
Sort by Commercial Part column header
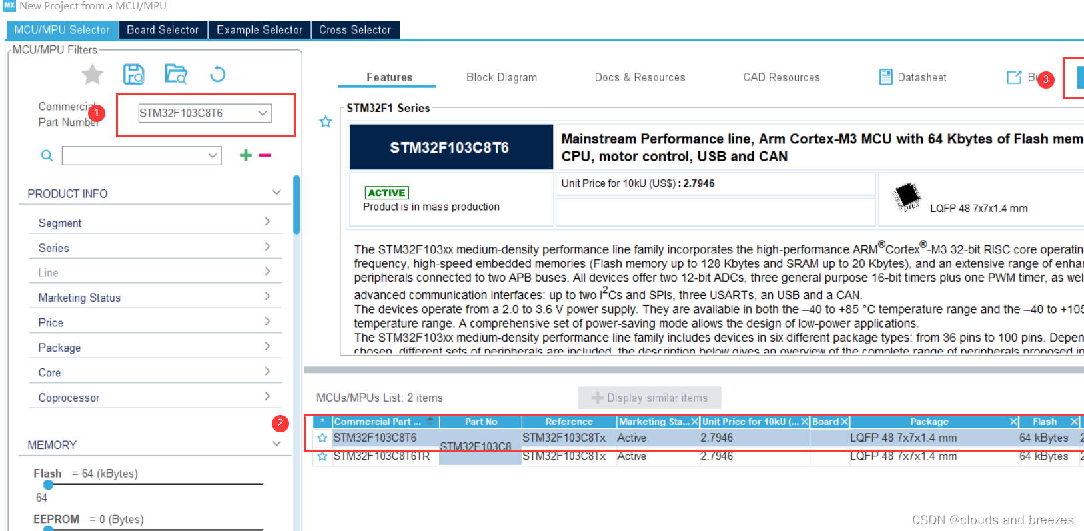click(377, 422)
